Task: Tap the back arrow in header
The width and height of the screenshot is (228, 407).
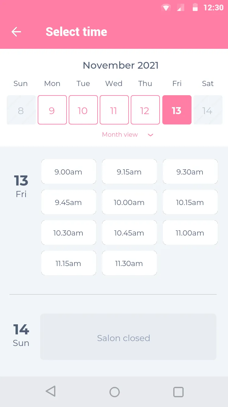Action: (16, 32)
